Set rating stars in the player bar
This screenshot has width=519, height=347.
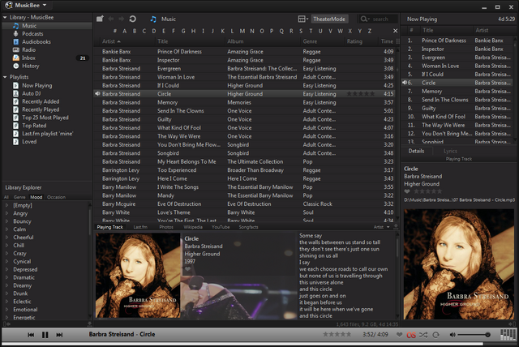coord(337,334)
